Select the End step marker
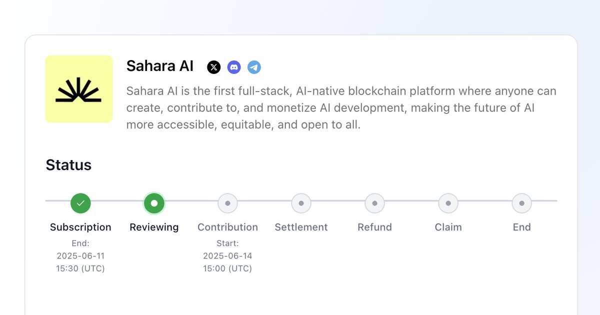The height and width of the screenshot is (315, 600). pyautogui.click(x=521, y=203)
